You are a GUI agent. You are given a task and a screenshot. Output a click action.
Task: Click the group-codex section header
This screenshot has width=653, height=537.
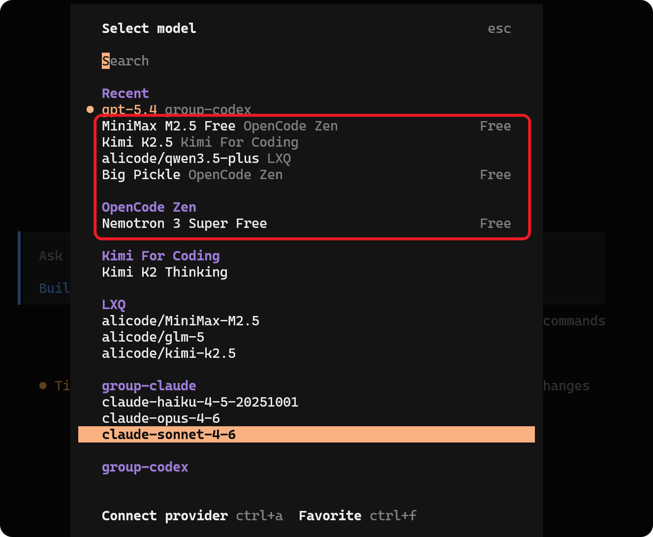145,467
